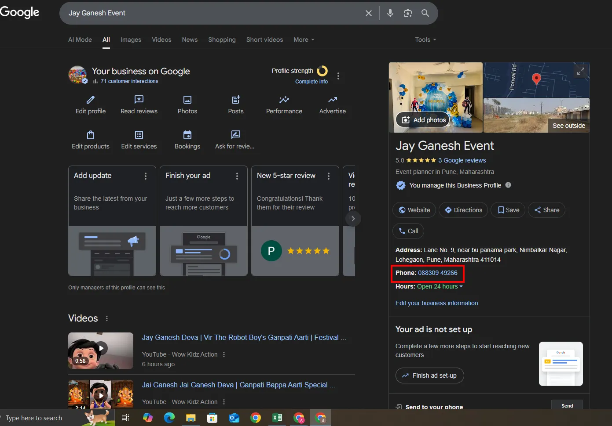Viewport: 612px width, 426px height.
Task: Click search by image camera icon
Action: coord(408,13)
